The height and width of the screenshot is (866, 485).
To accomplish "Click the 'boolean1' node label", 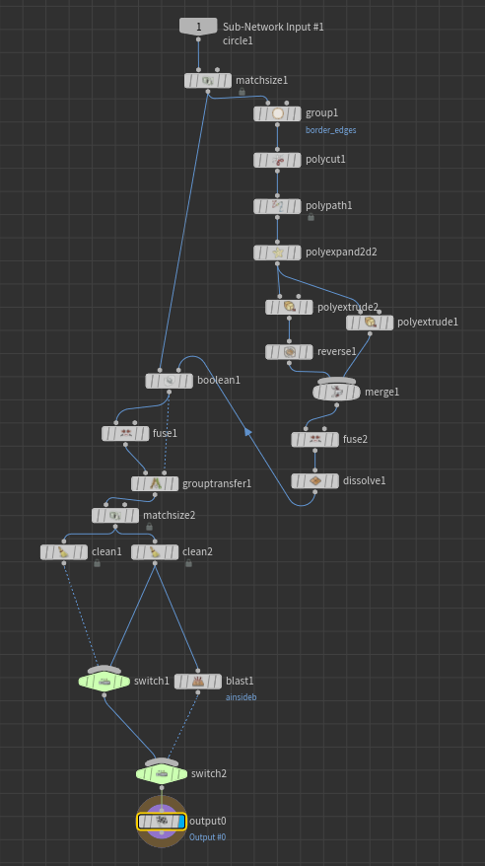I will [219, 380].
